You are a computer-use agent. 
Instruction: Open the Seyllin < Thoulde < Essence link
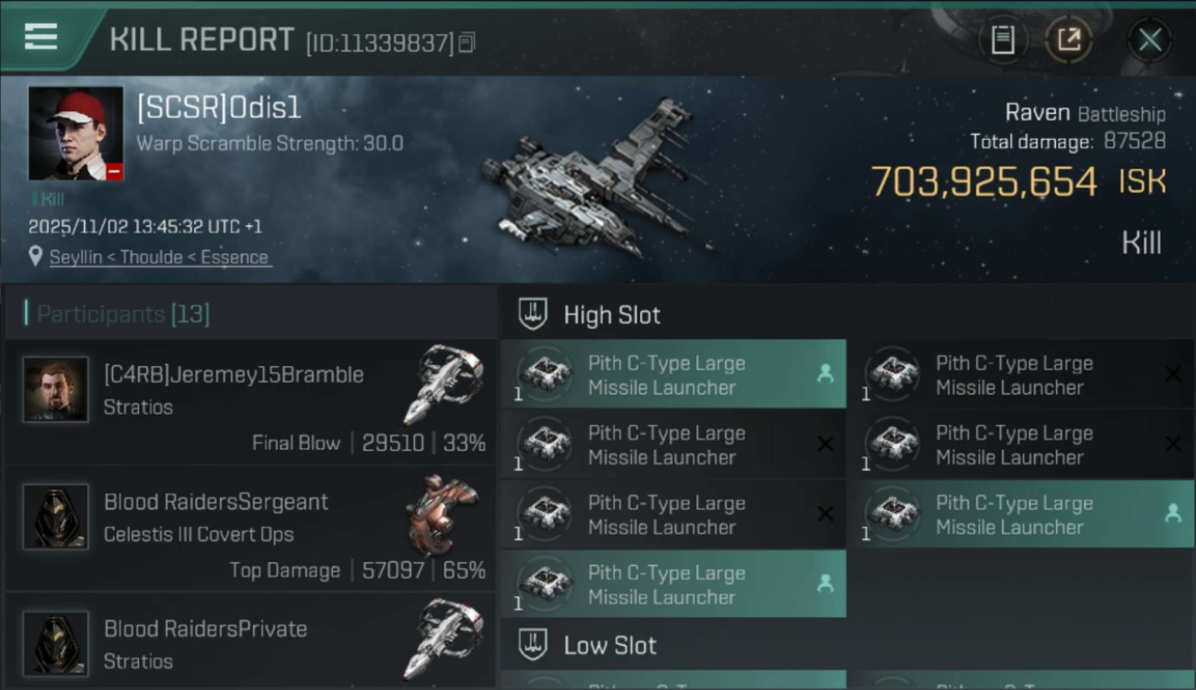pyautogui.click(x=159, y=258)
